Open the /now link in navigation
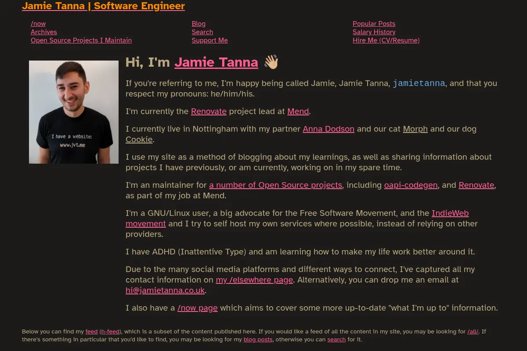 pos(38,24)
